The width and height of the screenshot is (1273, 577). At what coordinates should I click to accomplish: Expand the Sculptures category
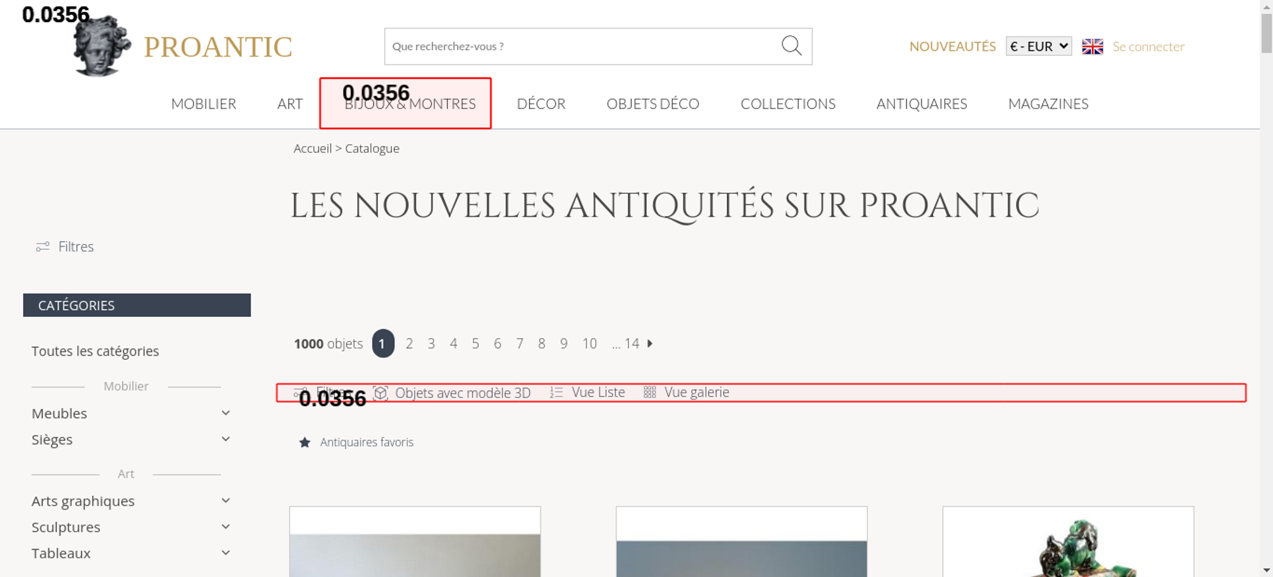[x=225, y=527]
